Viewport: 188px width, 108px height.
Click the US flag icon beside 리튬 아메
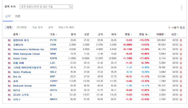[x=9, y=63]
